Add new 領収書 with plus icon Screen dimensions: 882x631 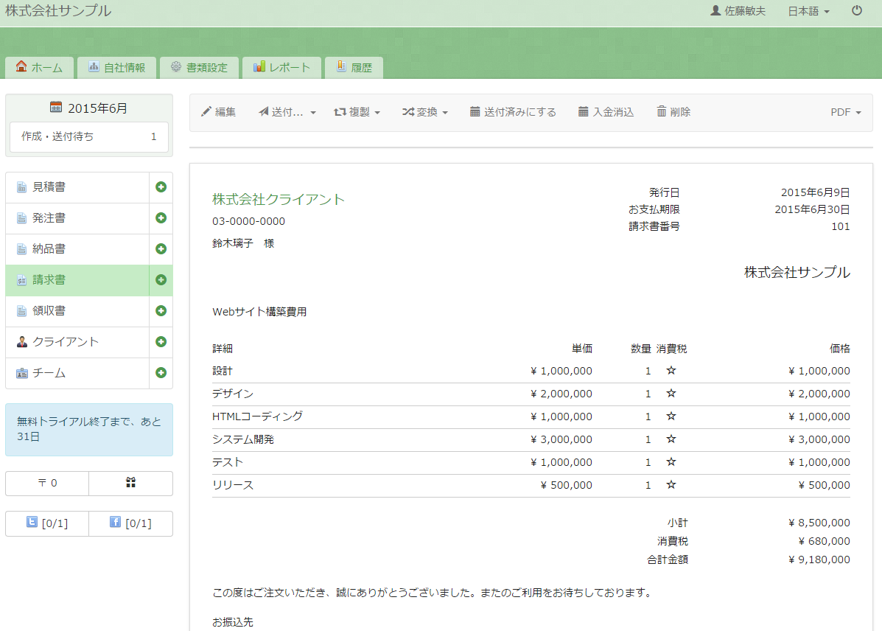click(161, 311)
